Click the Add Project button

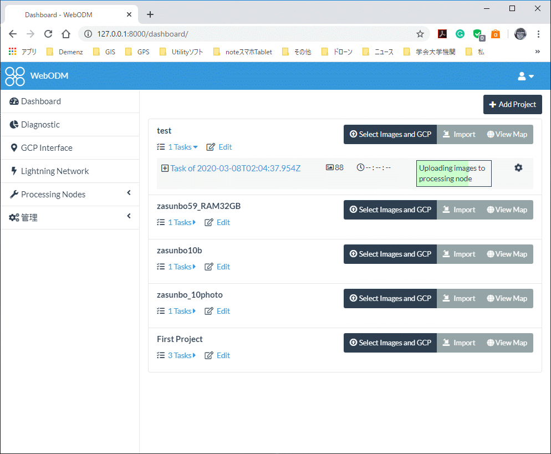(512, 104)
